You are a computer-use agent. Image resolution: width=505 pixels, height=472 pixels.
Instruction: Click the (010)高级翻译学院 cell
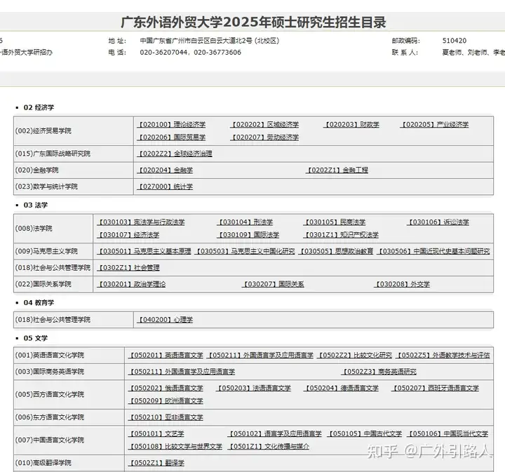pyautogui.click(x=69, y=464)
